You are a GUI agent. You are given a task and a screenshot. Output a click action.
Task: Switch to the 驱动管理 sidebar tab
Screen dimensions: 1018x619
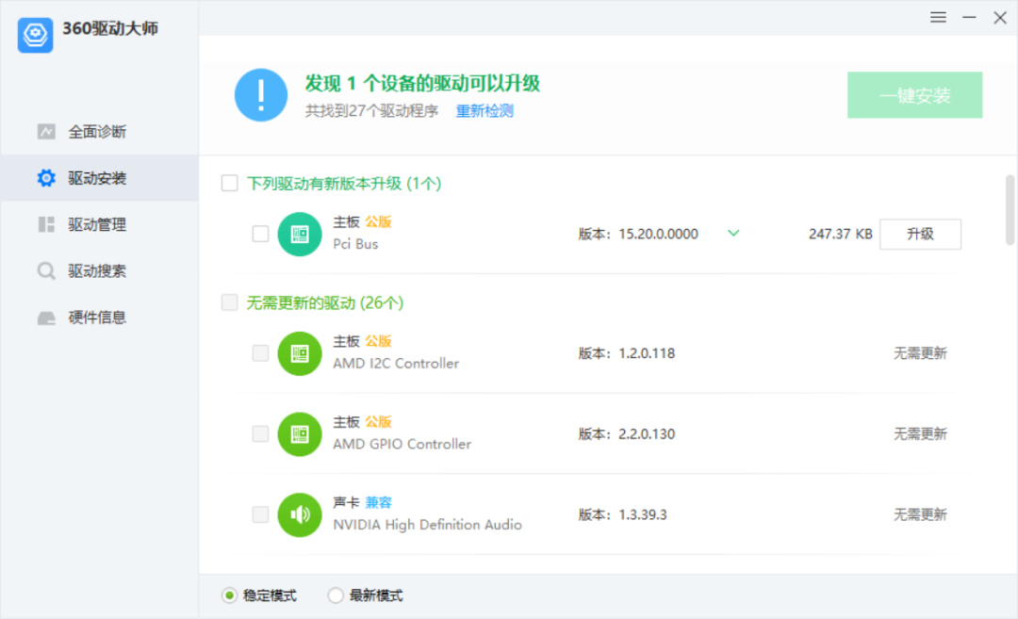pos(99,224)
